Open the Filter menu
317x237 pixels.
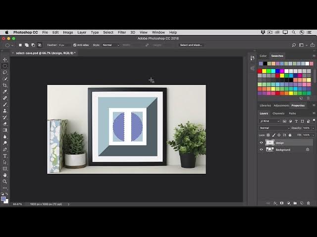tap(122, 32)
